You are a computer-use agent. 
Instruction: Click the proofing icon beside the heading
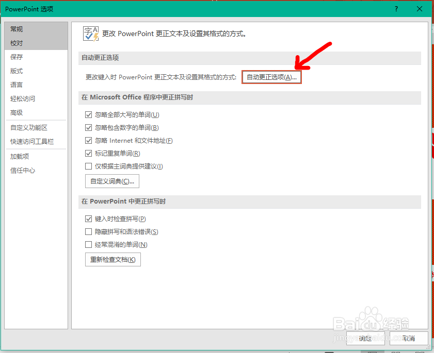[91, 33]
